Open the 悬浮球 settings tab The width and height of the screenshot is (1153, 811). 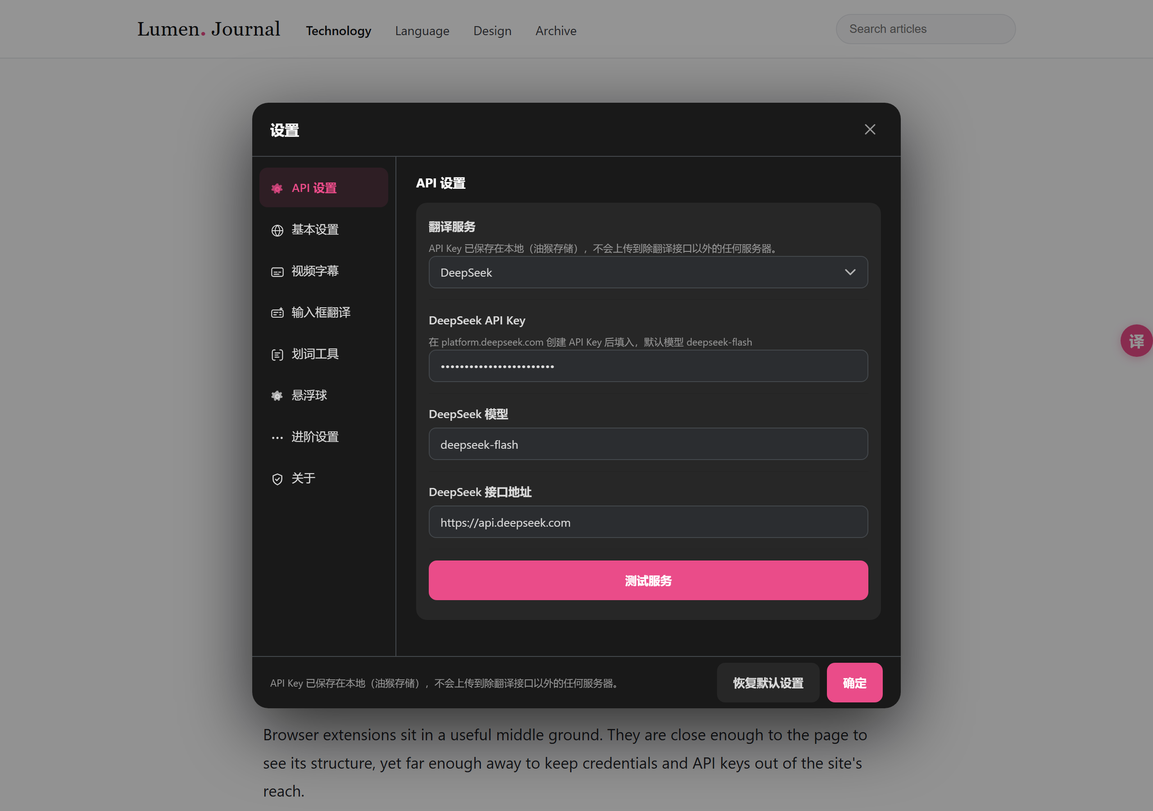323,395
